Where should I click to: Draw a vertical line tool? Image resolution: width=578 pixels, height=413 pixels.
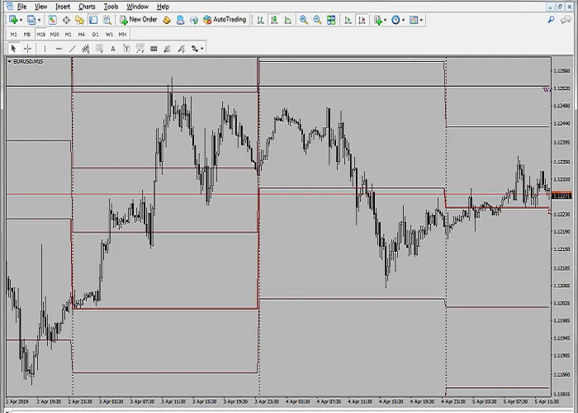point(45,49)
